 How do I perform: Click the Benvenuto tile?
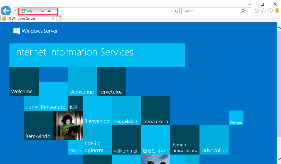(x=53, y=96)
